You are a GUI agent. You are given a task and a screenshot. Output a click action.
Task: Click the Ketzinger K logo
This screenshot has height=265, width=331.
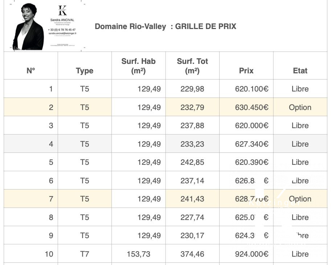(62, 11)
